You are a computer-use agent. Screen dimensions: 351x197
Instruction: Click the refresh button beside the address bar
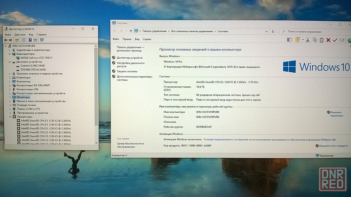click(273, 31)
